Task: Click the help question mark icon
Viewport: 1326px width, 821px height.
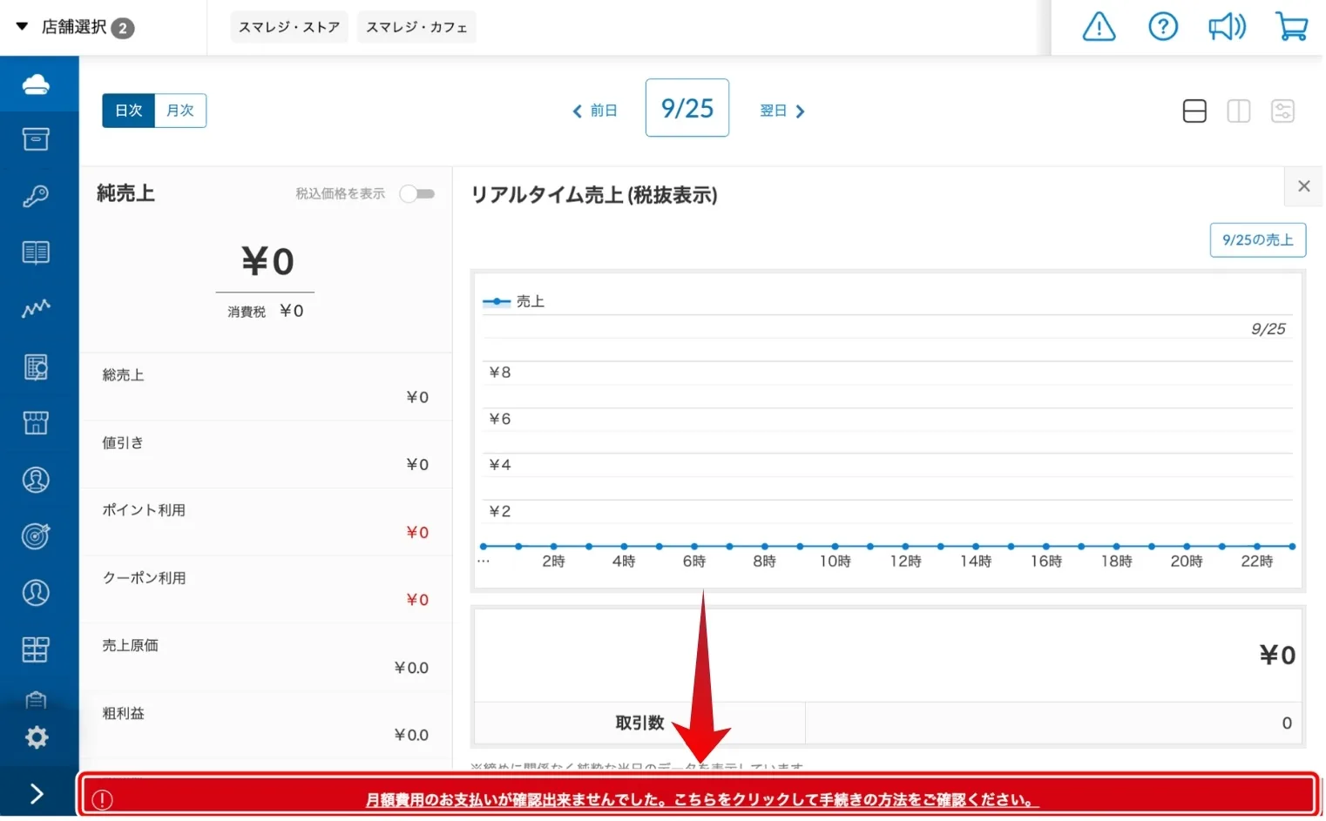Action: click(x=1162, y=27)
